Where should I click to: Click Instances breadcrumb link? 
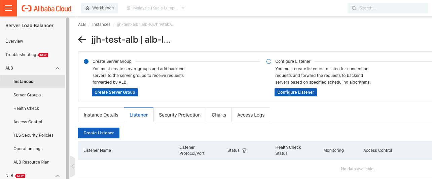(x=101, y=25)
